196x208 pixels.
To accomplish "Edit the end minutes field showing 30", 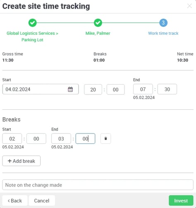I will (167, 89).
